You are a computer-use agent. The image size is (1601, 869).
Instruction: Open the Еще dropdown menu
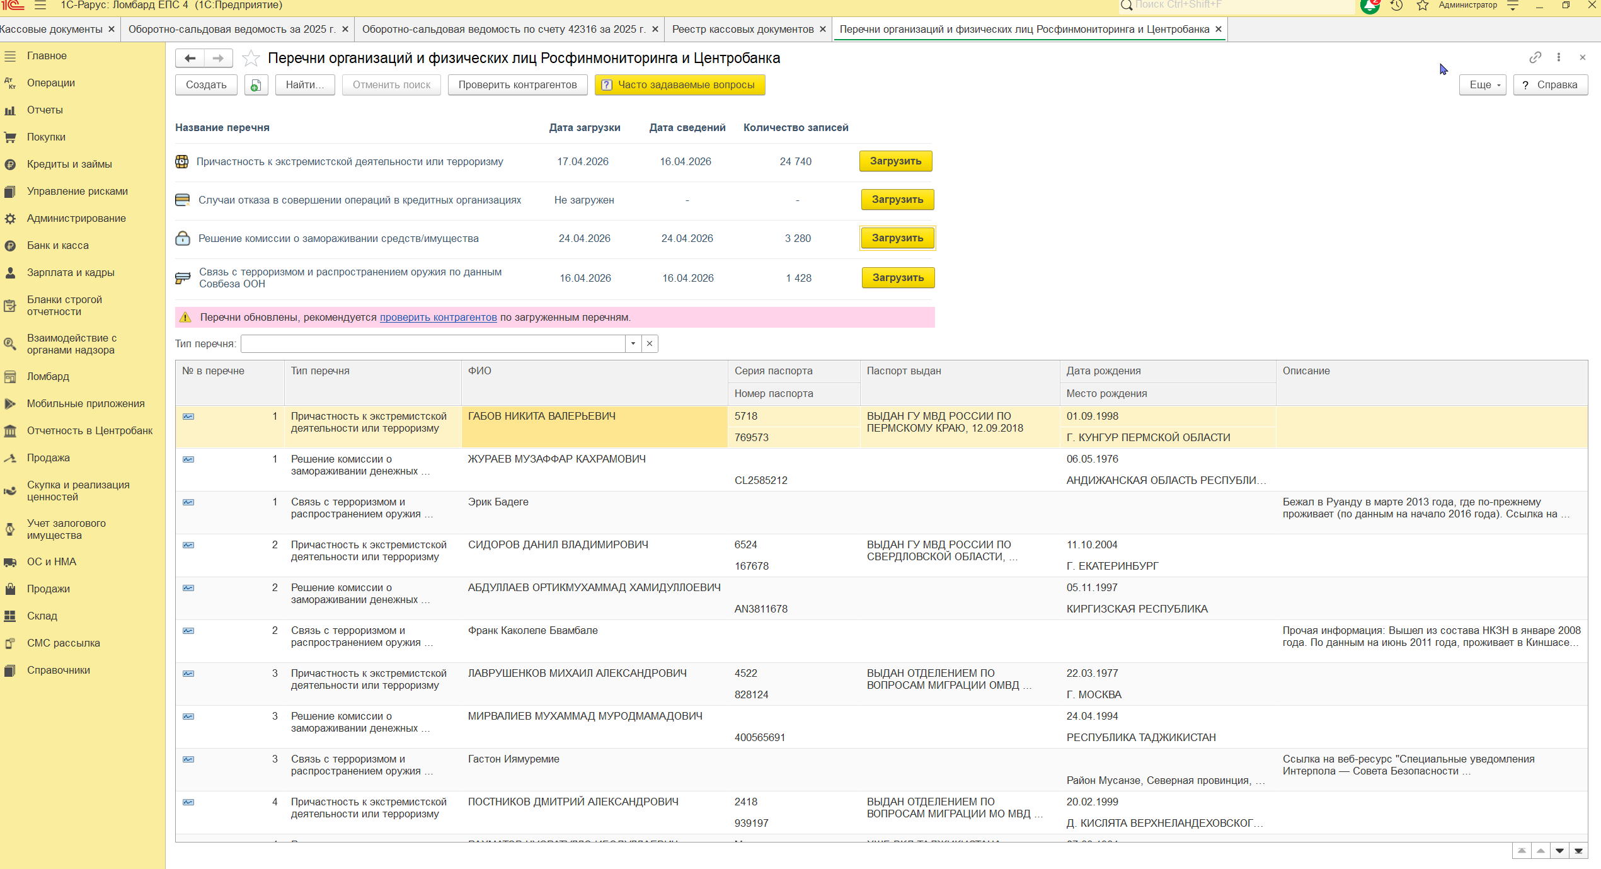click(1482, 85)
